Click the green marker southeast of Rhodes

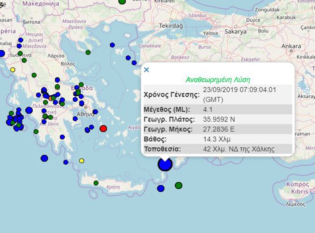pyautogui.click(x=178, y=185)
